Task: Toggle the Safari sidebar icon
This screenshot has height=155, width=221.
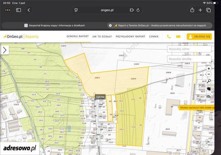Action: [x=18, y=10]
